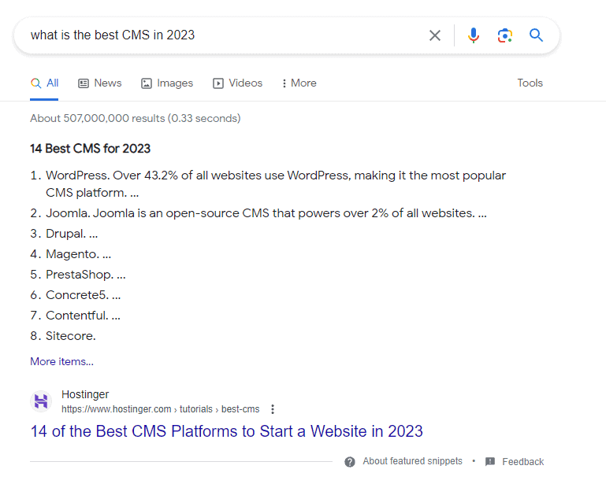Image resolution: width=606 pixels, height=484 pixels.
Task: Click the question mark help icon
Action: point(350,462)
